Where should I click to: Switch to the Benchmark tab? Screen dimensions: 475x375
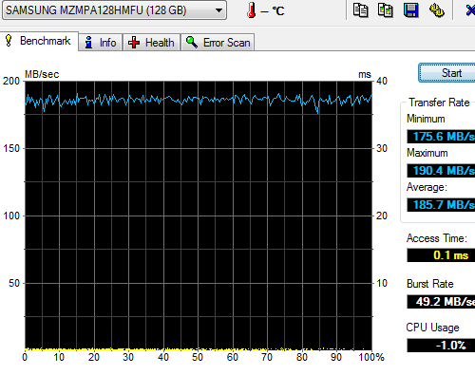coord(39,41)
